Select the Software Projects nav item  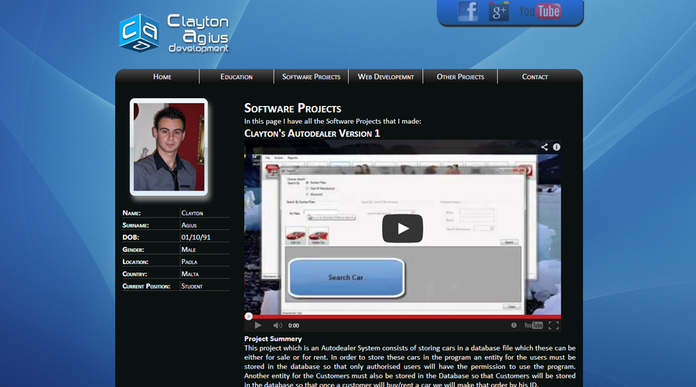(311, 77)
